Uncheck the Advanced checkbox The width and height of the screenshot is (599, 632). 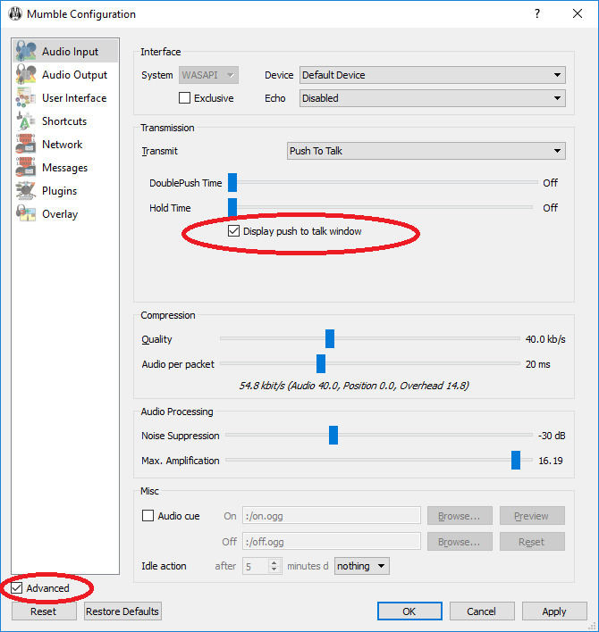(x=18, y=589)
